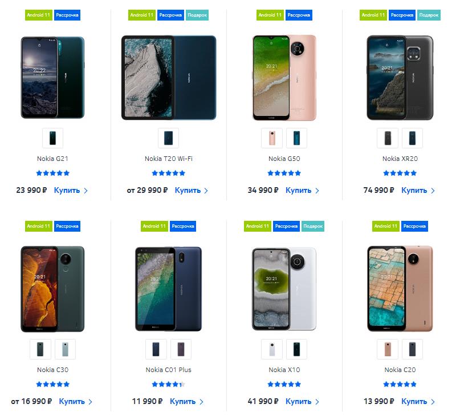Click the Nokia C30 product title
456x416 pixels.
click(x=52, y=370)
